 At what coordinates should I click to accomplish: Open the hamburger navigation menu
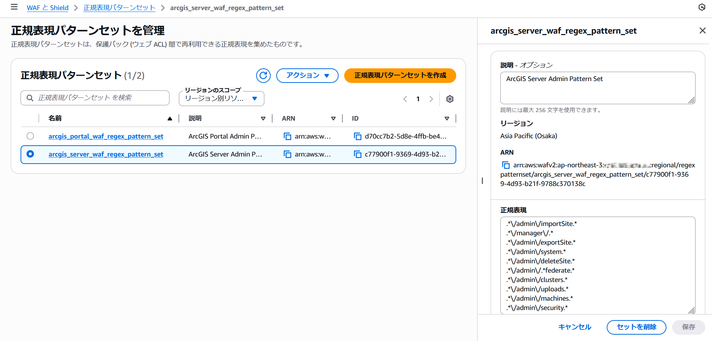coord(14,7)
